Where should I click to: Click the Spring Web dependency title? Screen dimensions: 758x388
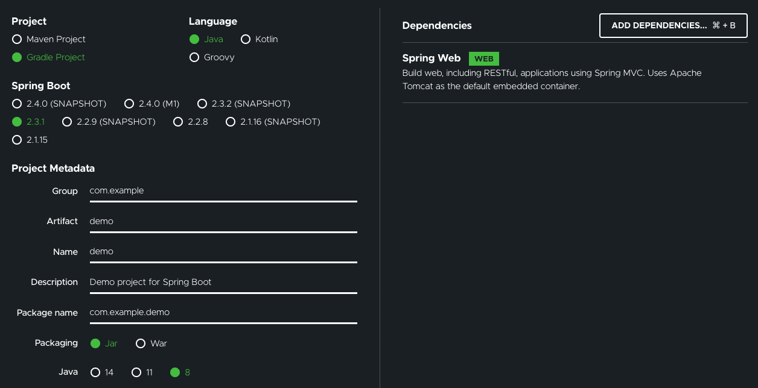(x=432, y=58)
